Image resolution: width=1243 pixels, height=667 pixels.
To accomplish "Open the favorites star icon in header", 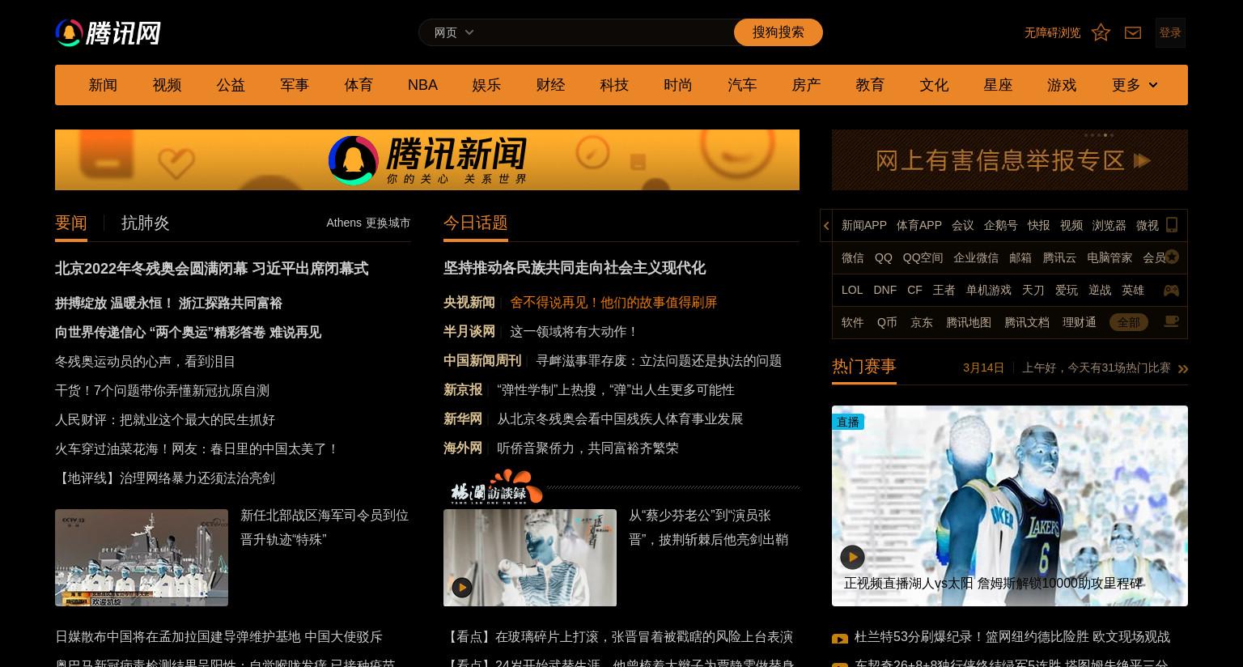I will click(x=1101, y=32).
